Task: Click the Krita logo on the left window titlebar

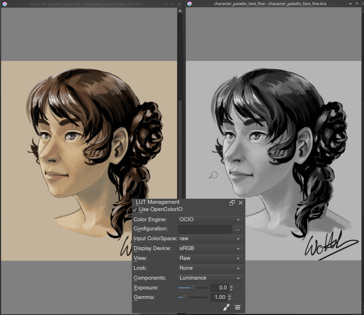Action: pyautogui.click(x=5, y=4)
